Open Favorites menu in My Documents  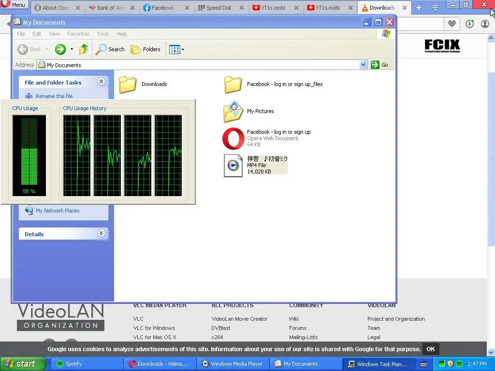(78, 34)
